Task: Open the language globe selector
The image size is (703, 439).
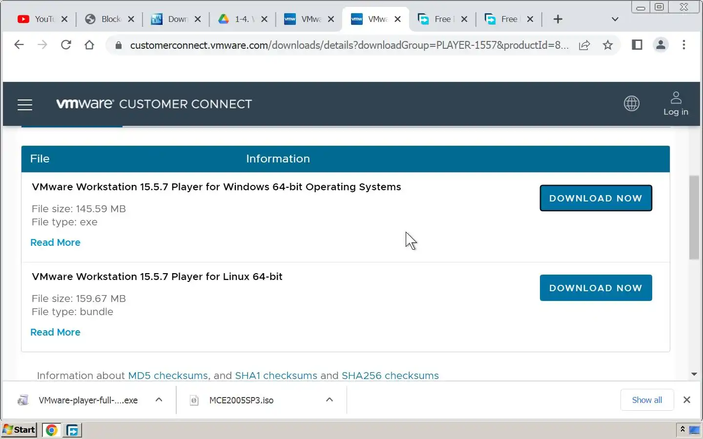Action: (632, 103)
